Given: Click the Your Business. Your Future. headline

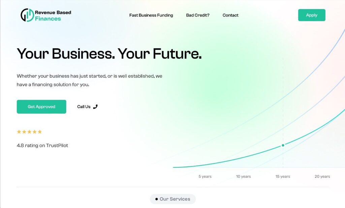Looking at the screenshot, I should 109,54.
